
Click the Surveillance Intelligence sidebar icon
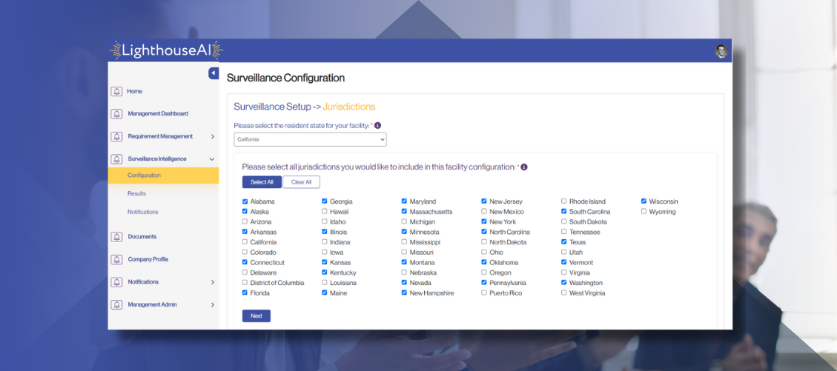click(116, 159)
